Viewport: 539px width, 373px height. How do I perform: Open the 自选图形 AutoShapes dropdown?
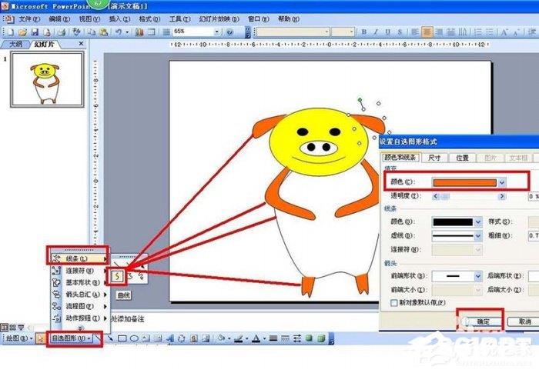point(71,338)
